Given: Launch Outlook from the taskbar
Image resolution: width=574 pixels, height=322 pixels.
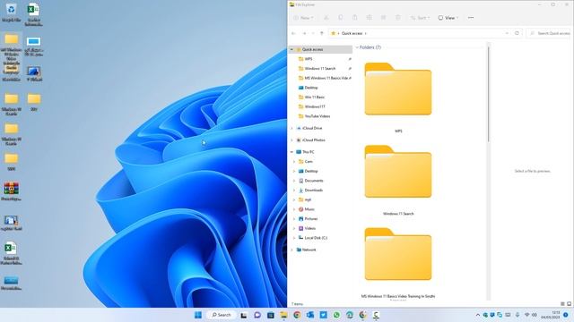Looking at the screenshot, I should (x=310, y=315).
